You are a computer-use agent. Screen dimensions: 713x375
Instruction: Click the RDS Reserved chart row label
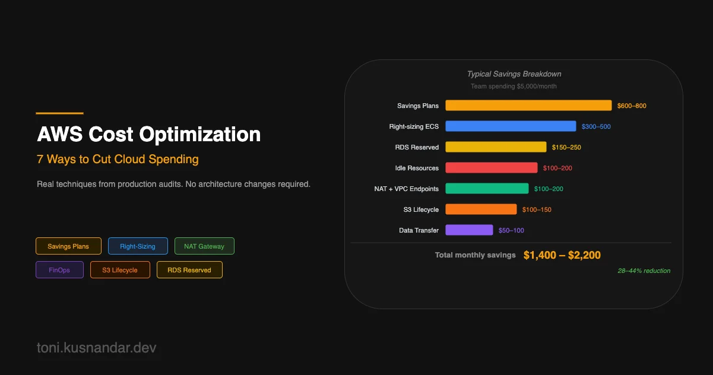(x=417, y=147)
